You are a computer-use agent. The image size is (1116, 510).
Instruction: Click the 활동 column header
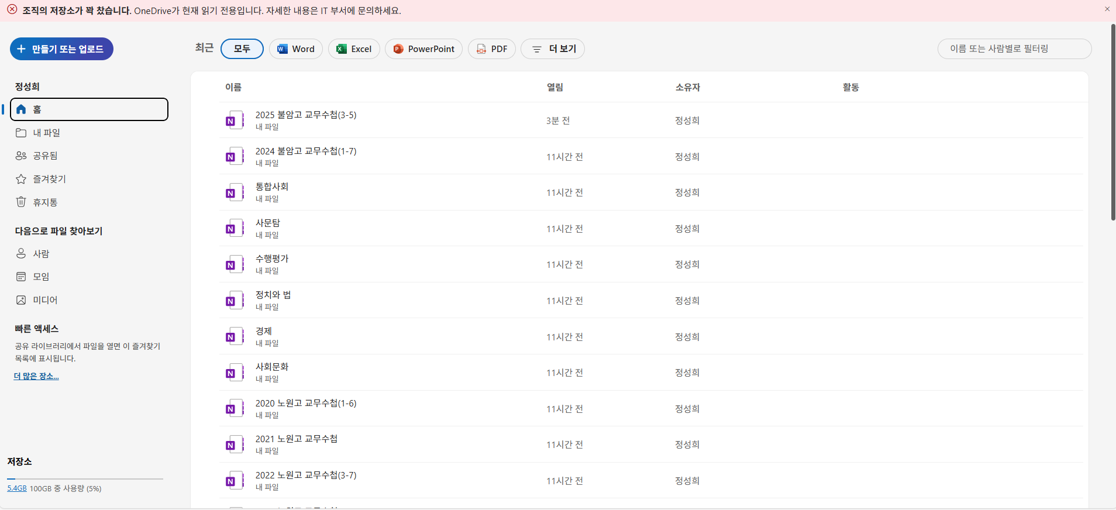[851, 87]
